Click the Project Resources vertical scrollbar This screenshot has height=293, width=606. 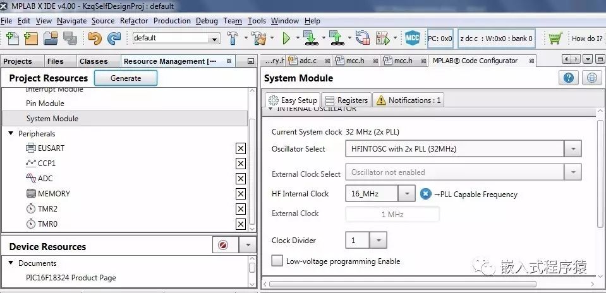(252, 171)
